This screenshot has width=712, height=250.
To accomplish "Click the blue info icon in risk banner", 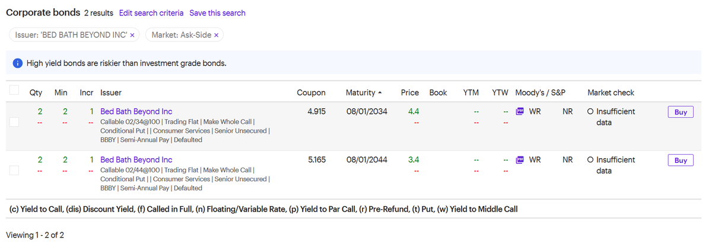I will (x=18, y=63).
